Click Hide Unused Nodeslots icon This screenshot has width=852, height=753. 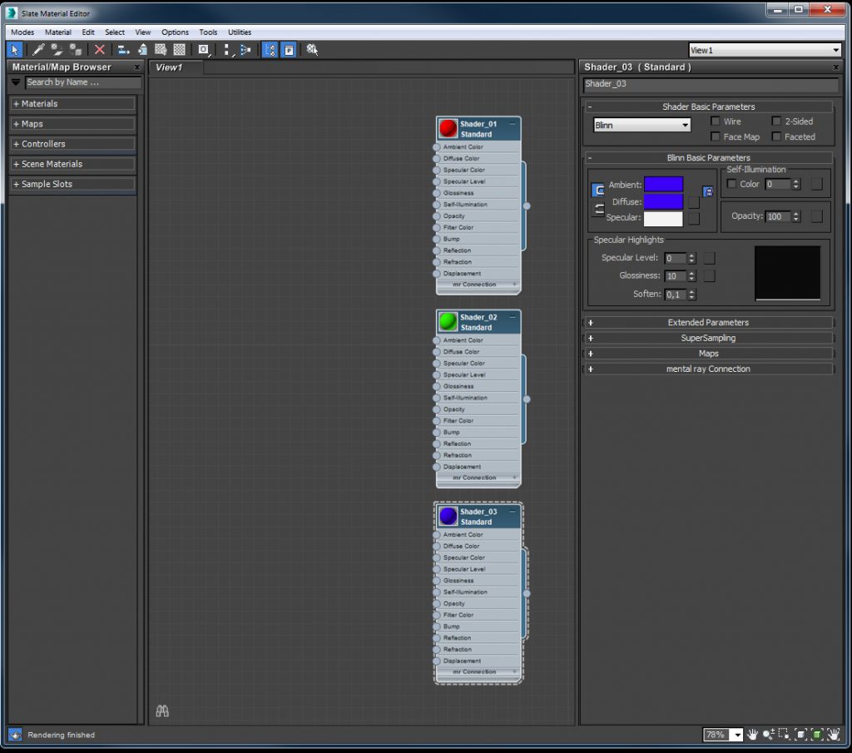[x=141, y=50]
